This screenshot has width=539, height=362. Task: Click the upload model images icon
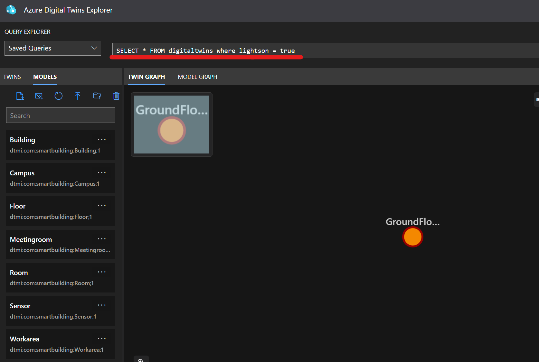pos(39,96)
